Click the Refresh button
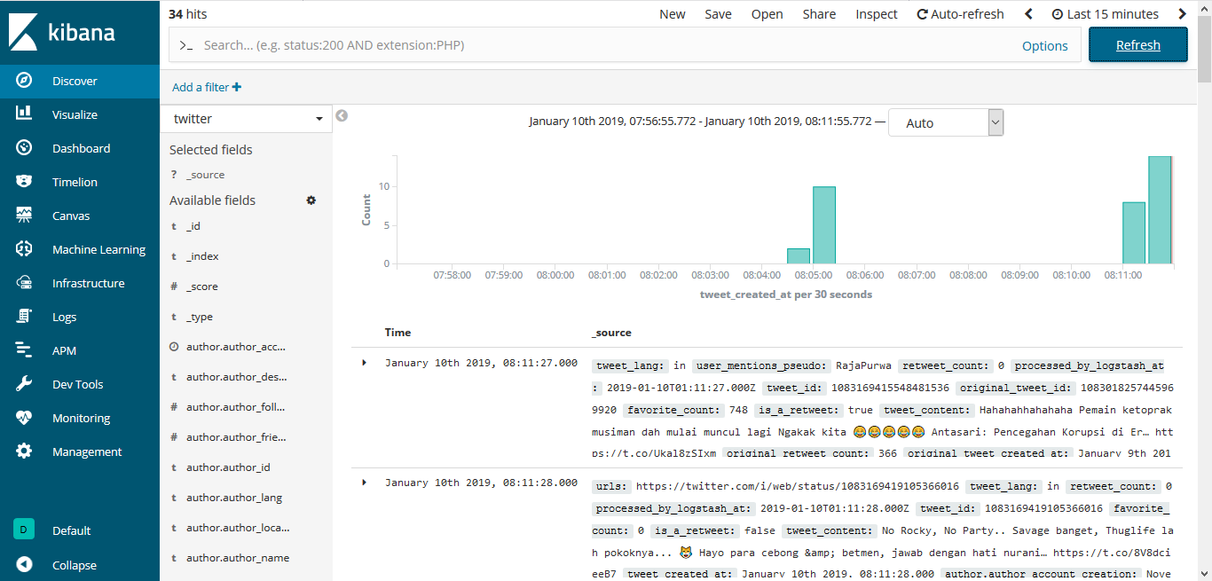Viewport: 1212px width, 581px height. (x=1138, y=45)
